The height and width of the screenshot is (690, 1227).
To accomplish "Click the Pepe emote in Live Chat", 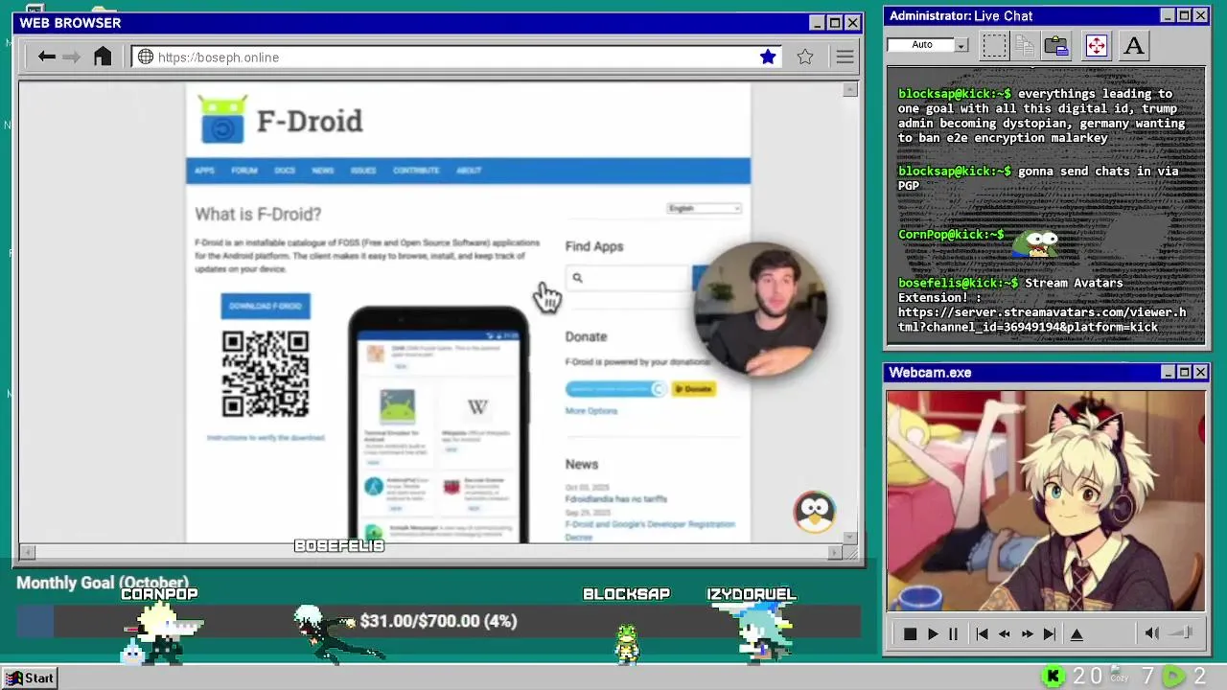I will [1037, 241].
